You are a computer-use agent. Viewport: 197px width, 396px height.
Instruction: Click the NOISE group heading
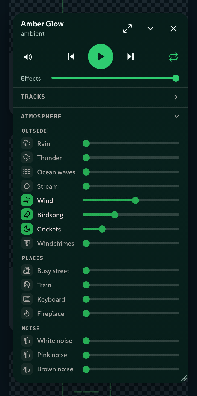pyautogui.click(x=31, y=328)
